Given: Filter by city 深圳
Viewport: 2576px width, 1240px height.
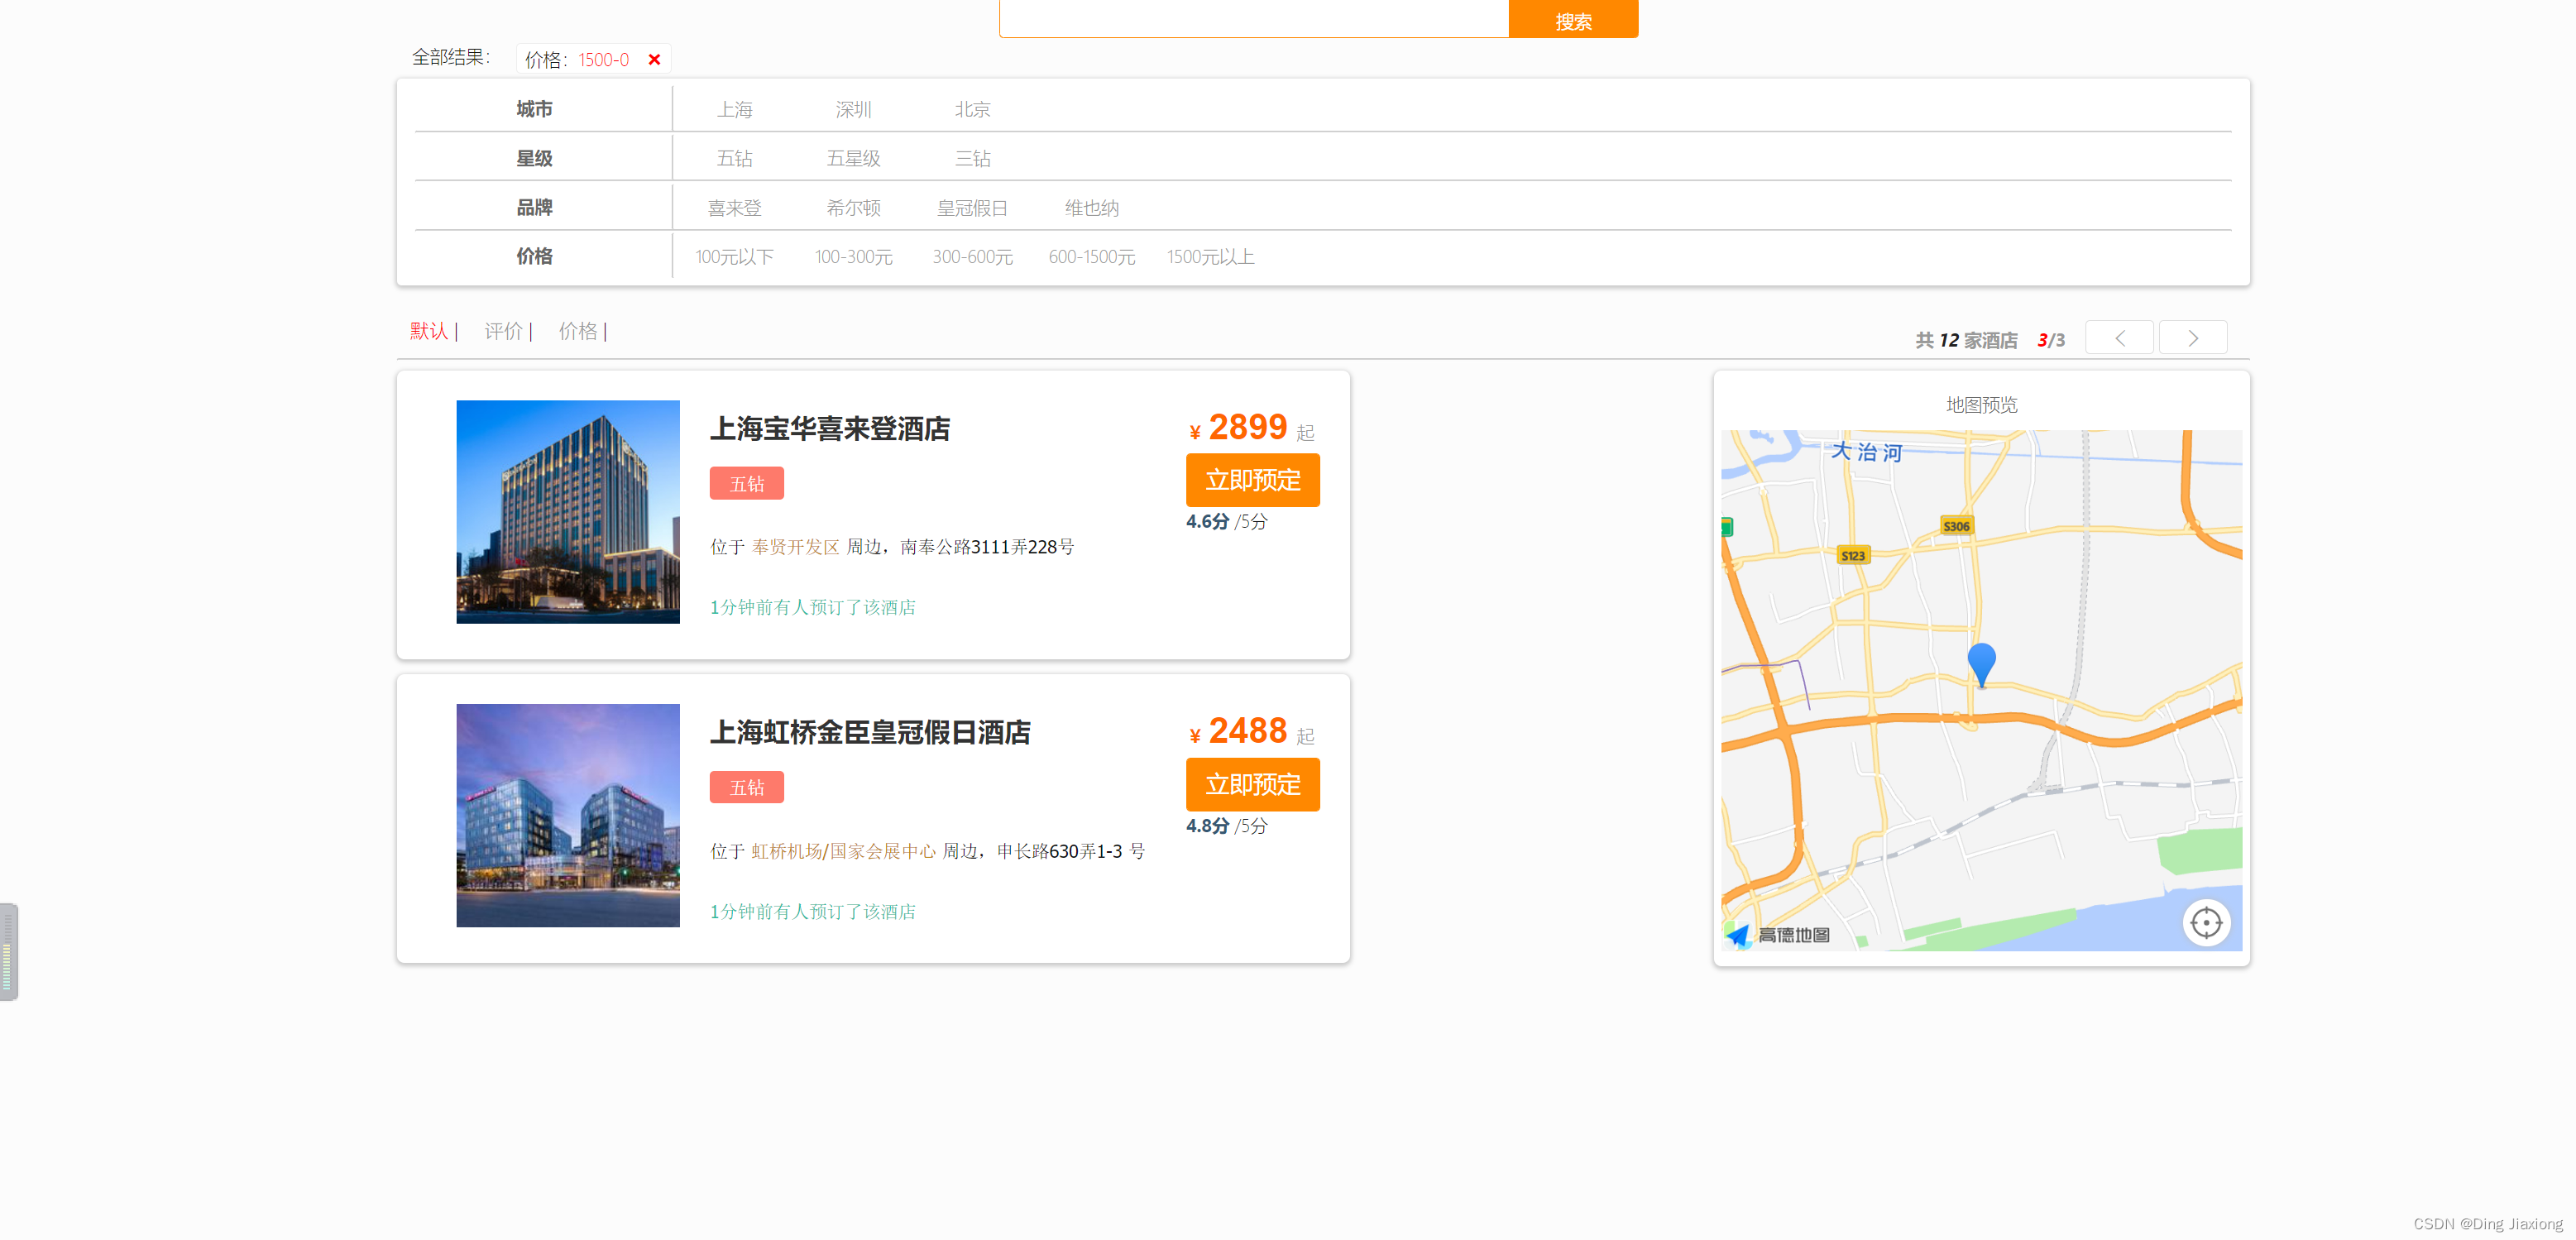Looking at the screenshot, I should coord(853,109).
